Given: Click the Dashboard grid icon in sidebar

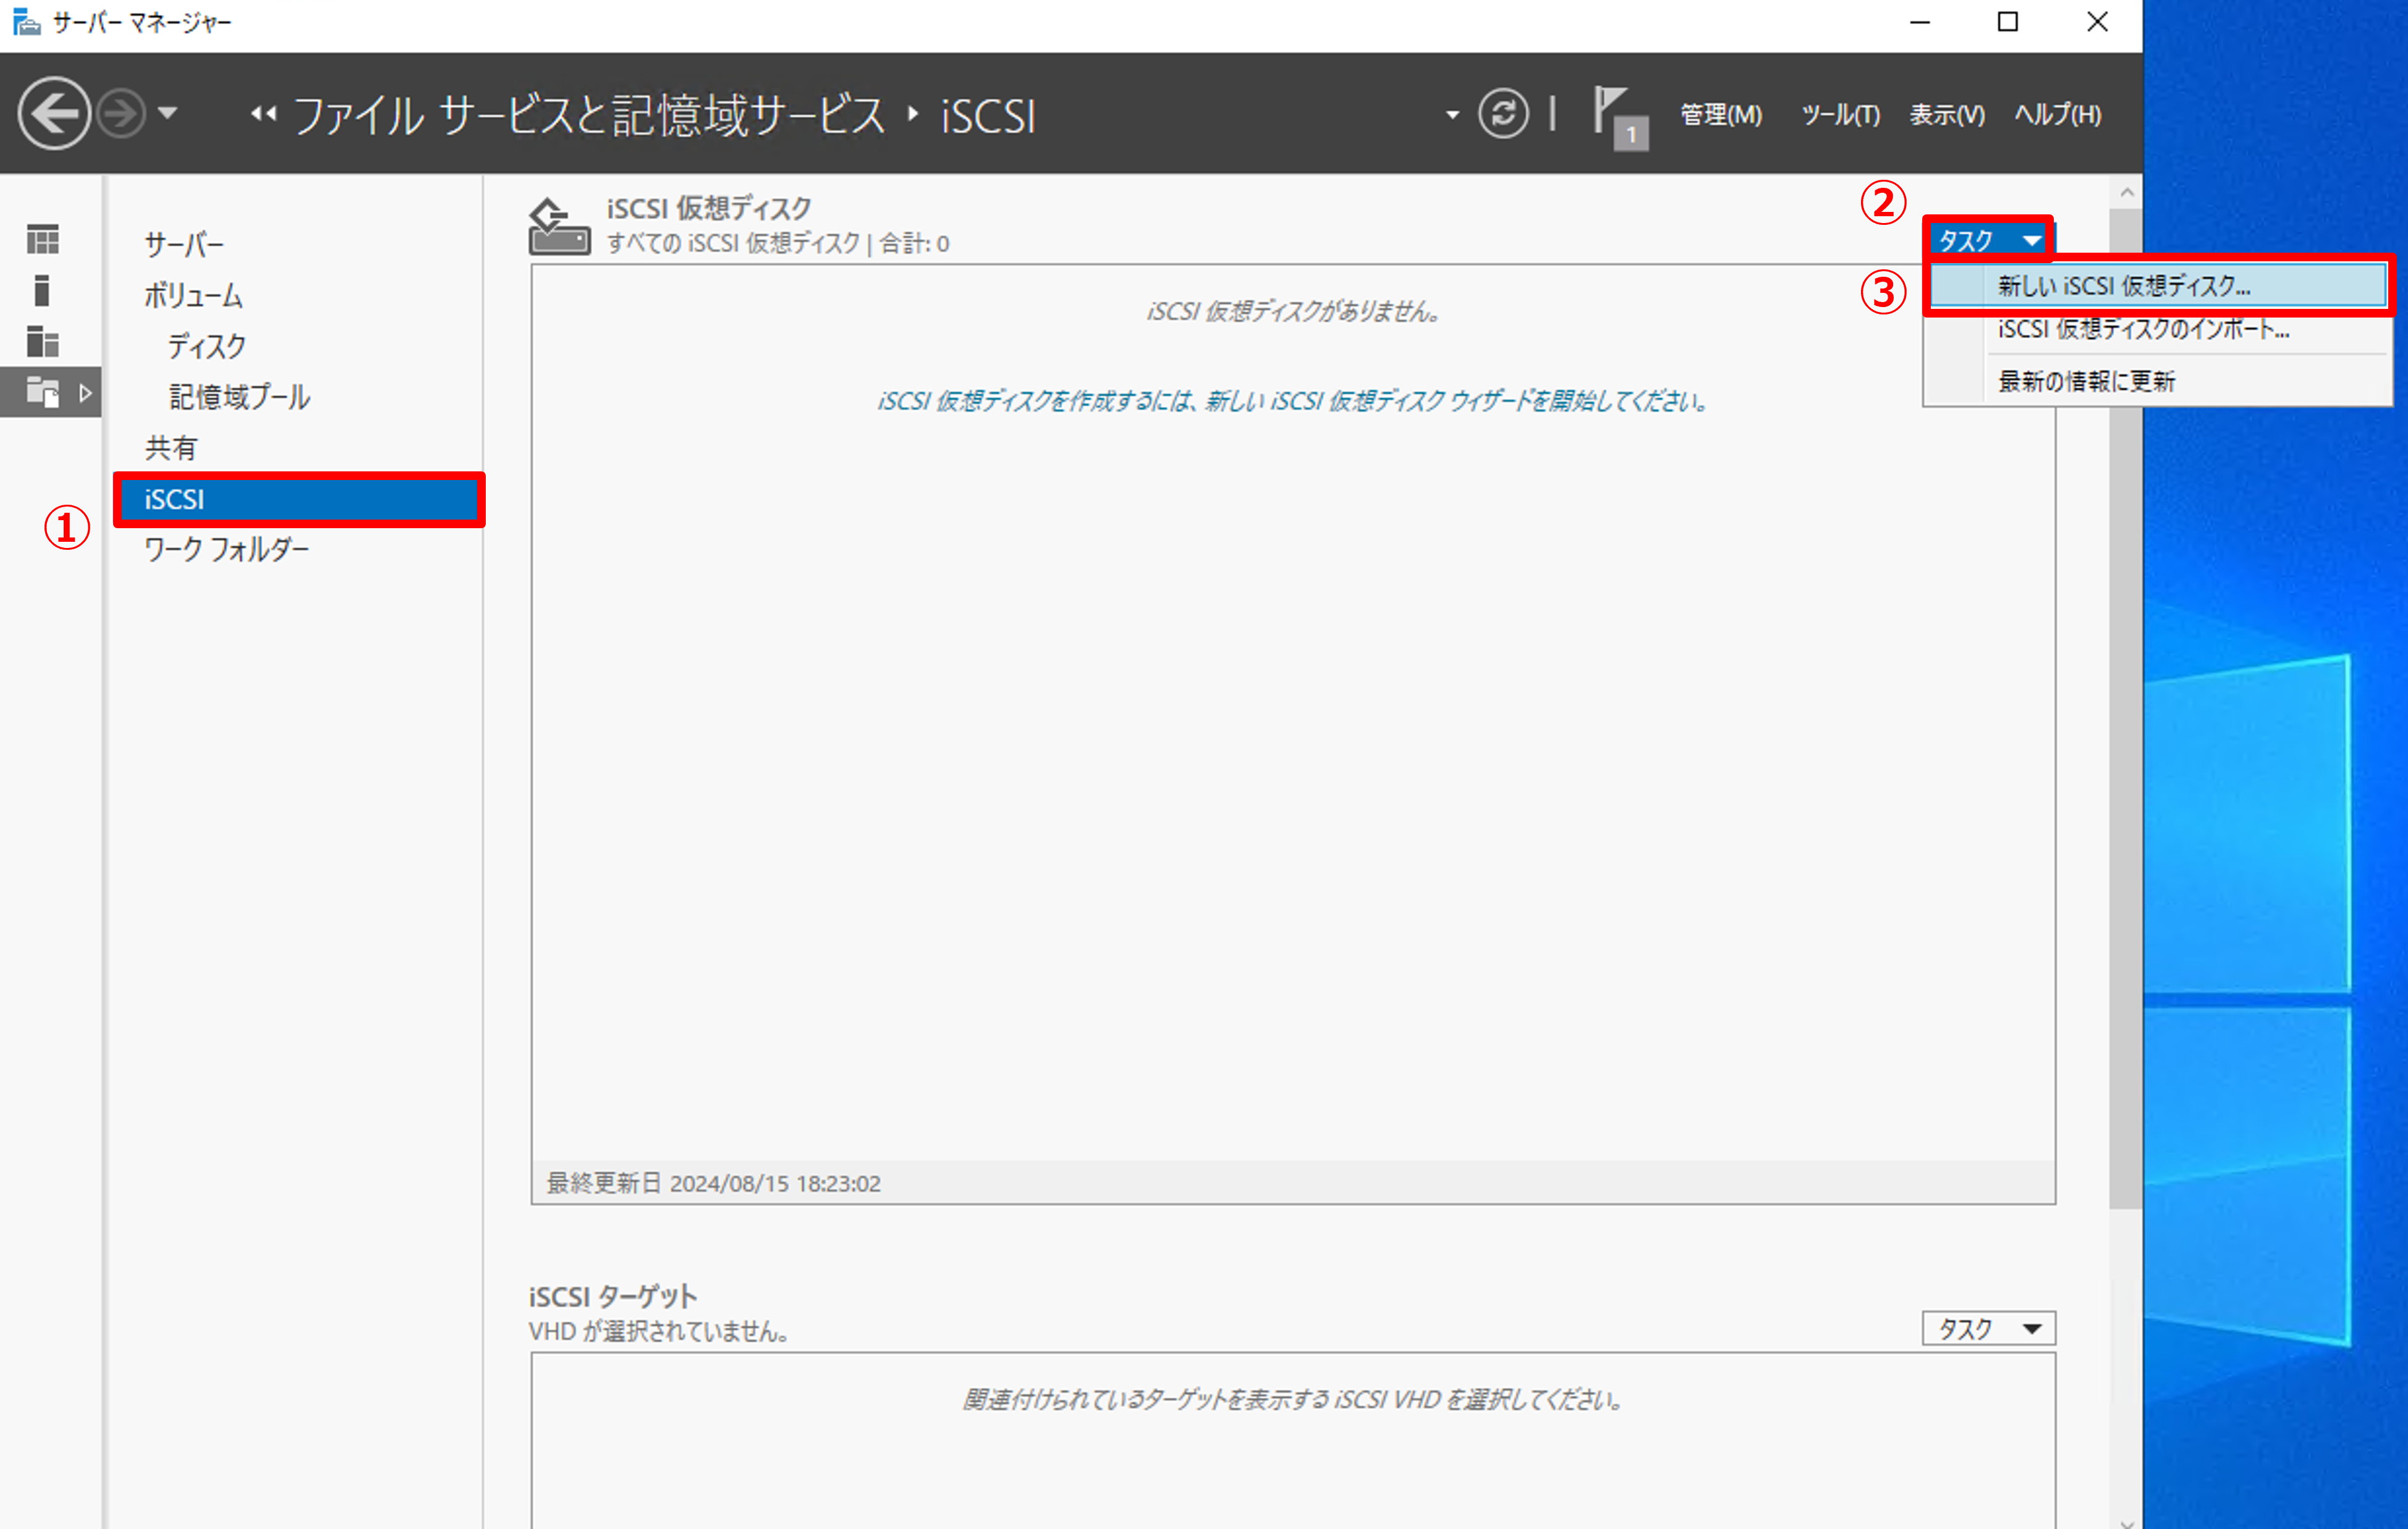Looking at the screenshot, I should [42, 240].
